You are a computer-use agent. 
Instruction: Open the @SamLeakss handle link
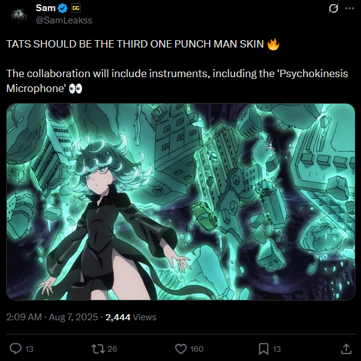pos(64,20)
